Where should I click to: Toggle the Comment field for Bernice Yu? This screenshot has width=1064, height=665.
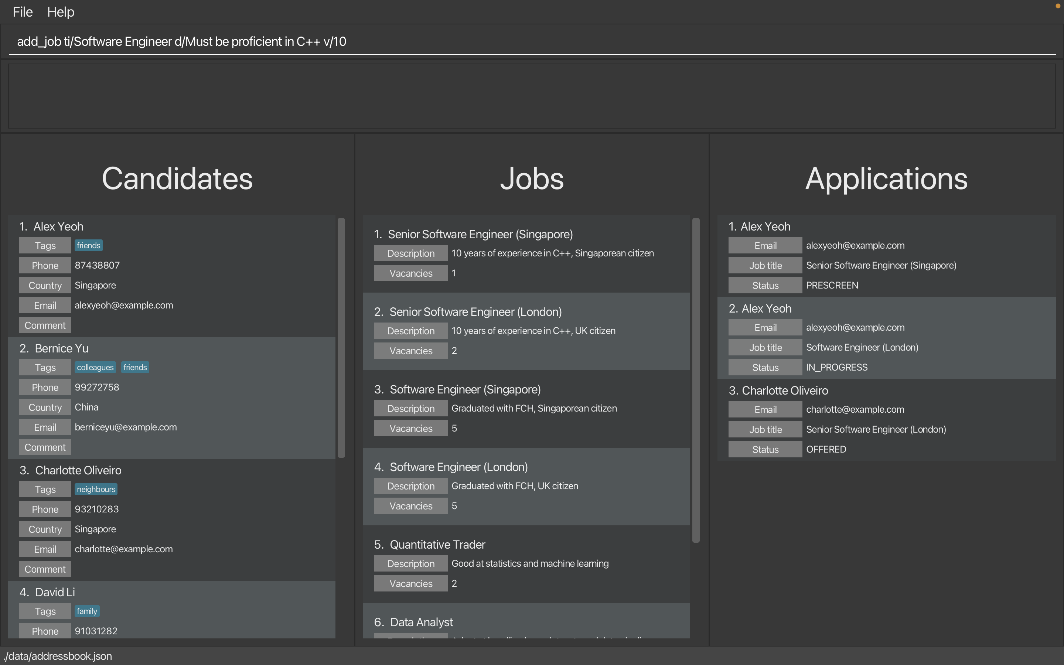(x=45, y=447)
